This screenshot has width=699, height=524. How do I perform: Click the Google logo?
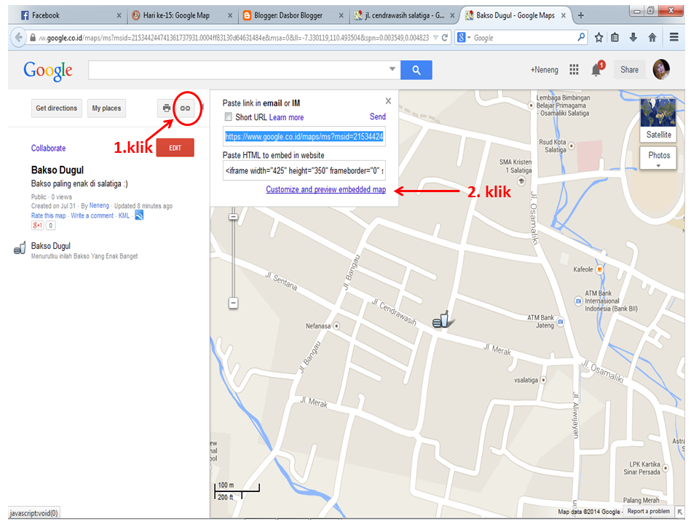point(48,71)
